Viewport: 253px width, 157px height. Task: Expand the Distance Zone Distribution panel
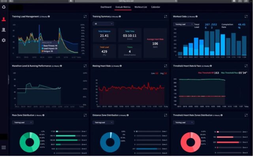pyautogui.click(x=166, y=115)
